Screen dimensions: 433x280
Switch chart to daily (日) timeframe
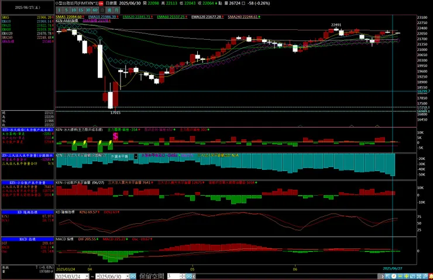tap(102, 10)
